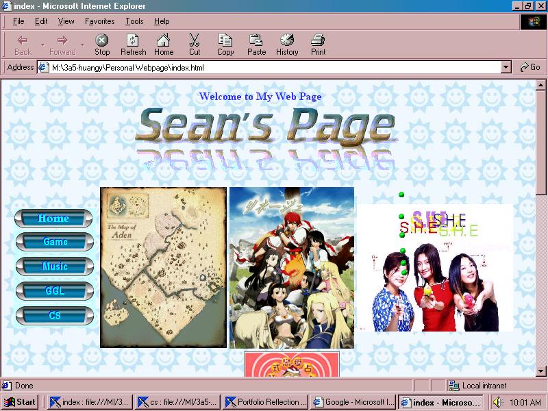Click the Start button
This screenshot has height=411, width=548.
pos(20,402)
